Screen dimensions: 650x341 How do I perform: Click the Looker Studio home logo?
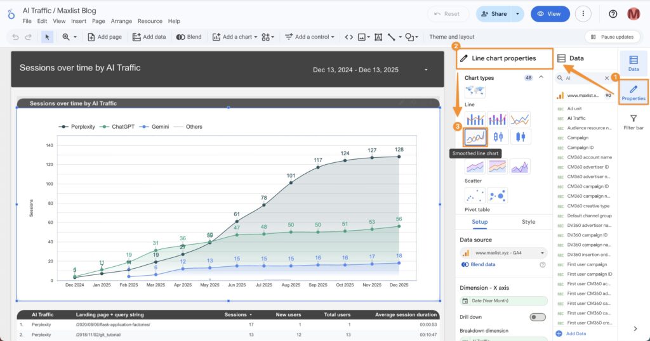click(11, 15)
